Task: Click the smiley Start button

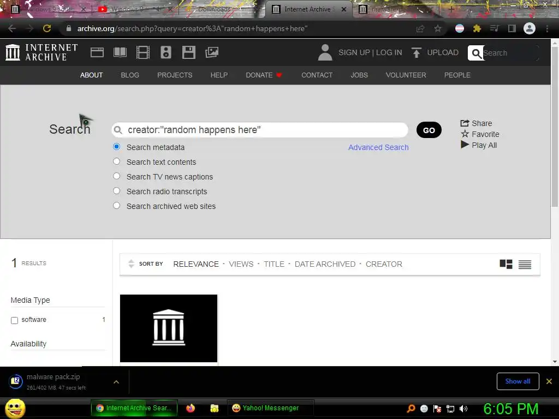Action: [x=15, y=408]
